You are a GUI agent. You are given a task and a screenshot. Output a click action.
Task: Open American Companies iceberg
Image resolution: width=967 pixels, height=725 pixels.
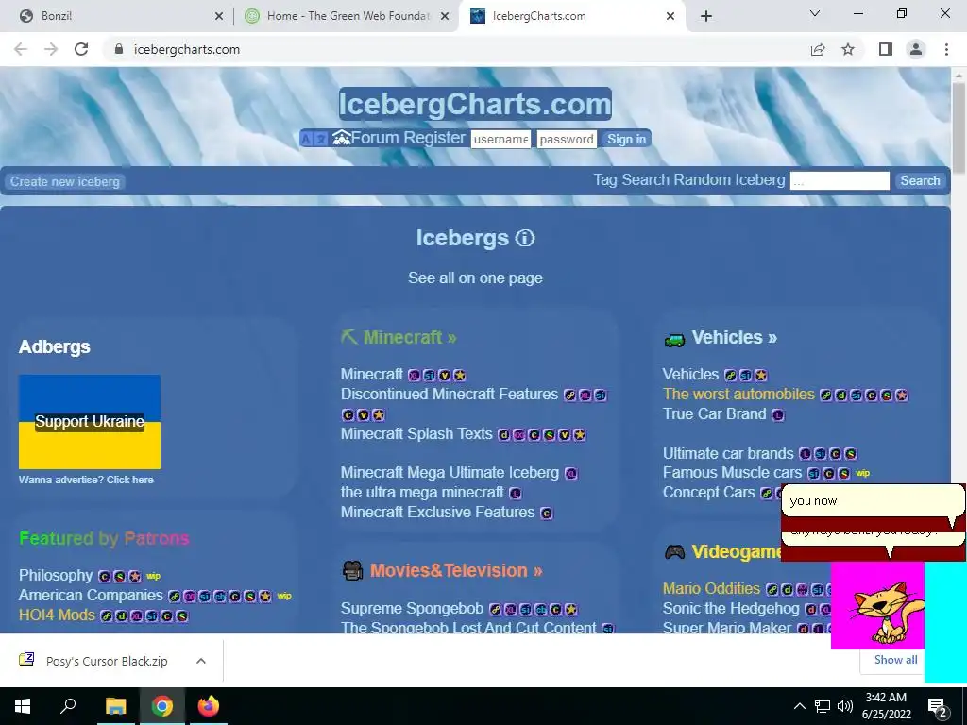tap(91, 595)
